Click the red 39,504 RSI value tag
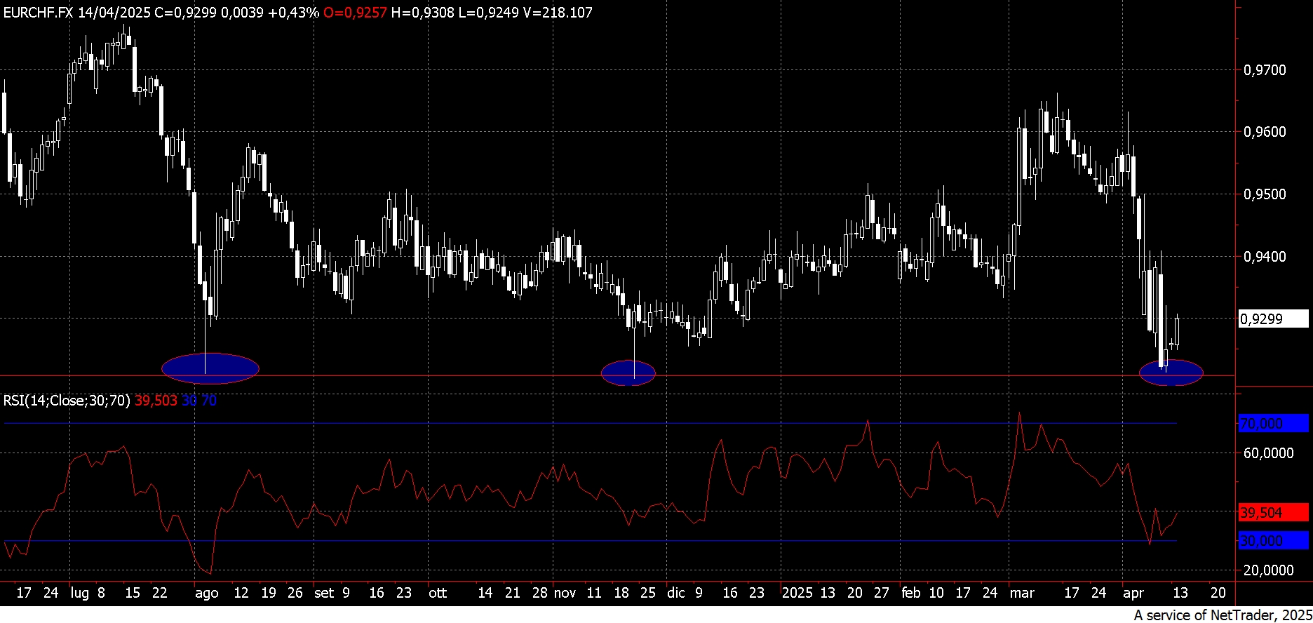The height and width of the screenshot is (623, 1313). pos(1273,513)
